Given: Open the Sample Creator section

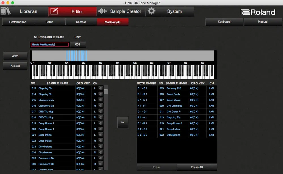Looking at the screenshot, I should pos(121,11).
